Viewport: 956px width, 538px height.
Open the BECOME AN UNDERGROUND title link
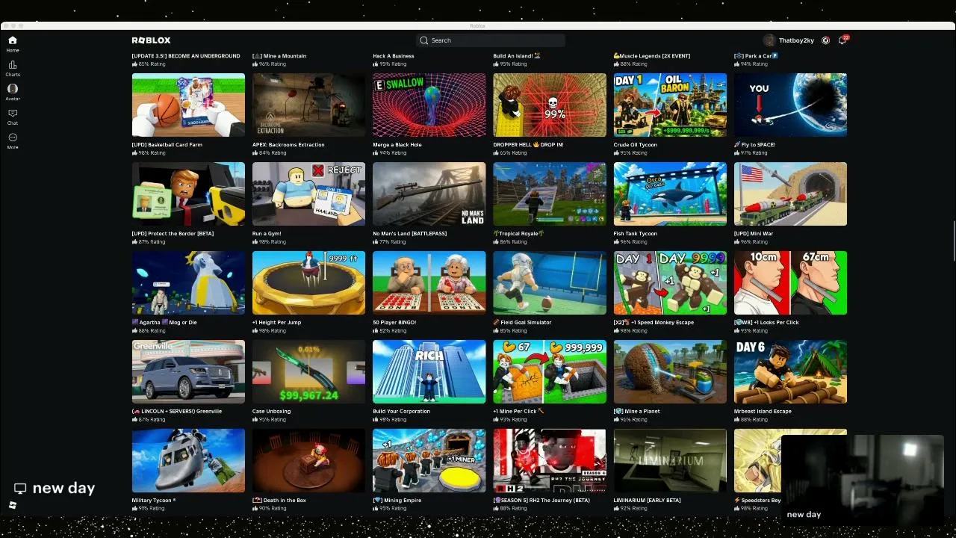(x=186, y=56)
